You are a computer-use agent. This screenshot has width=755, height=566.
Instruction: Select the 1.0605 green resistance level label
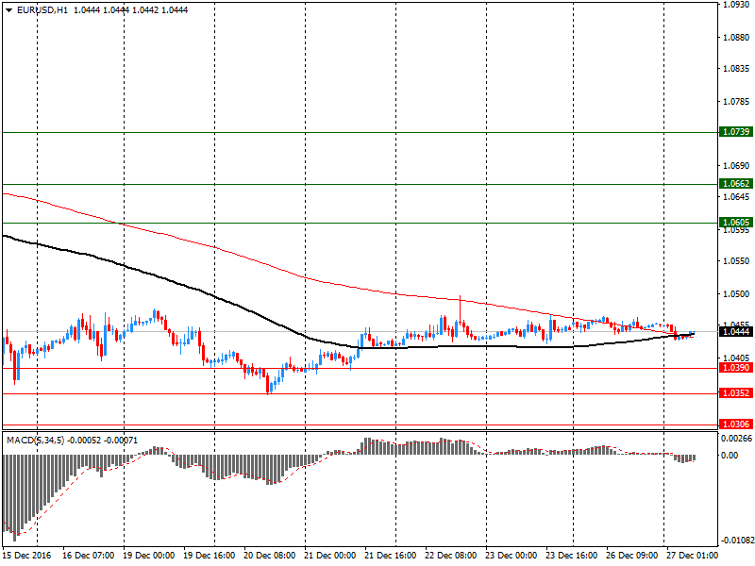pos(736,223)
